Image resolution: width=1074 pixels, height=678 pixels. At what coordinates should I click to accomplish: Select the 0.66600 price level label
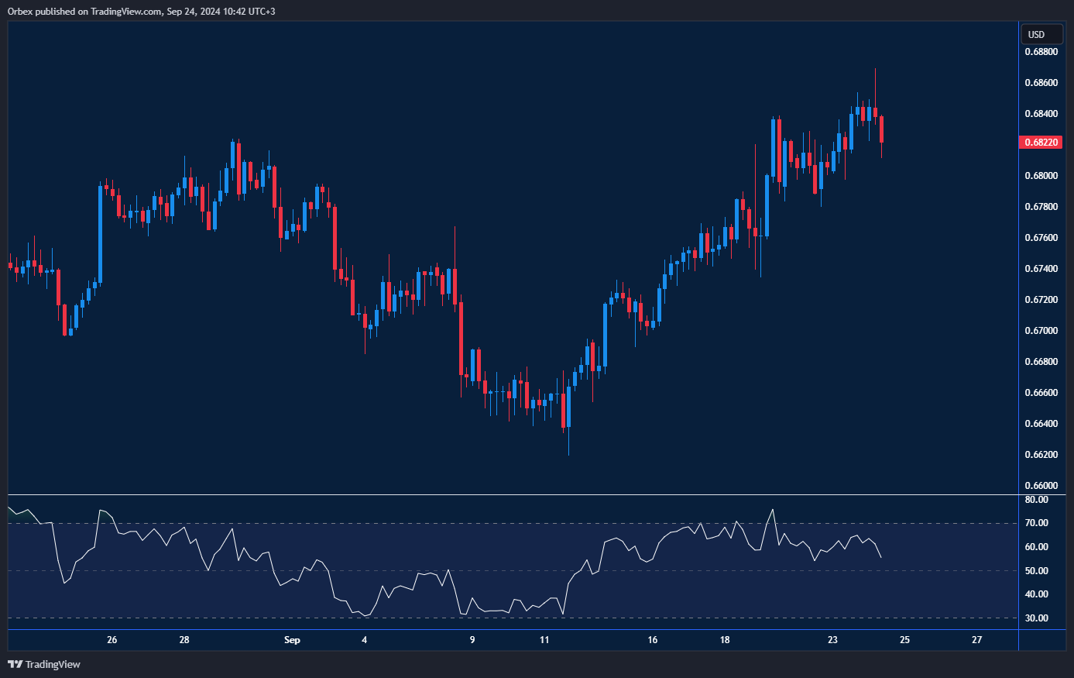click(1041, 393)
